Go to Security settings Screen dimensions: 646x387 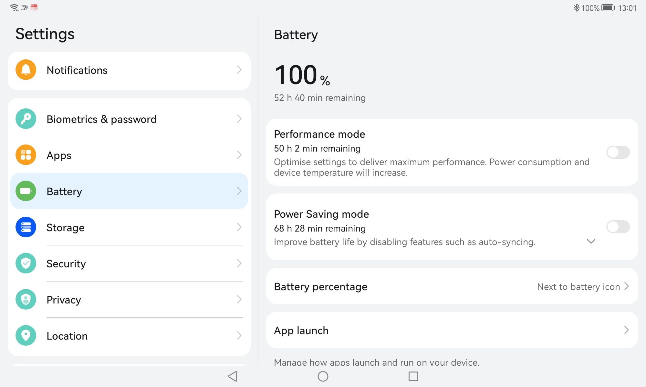pos(129,263)
